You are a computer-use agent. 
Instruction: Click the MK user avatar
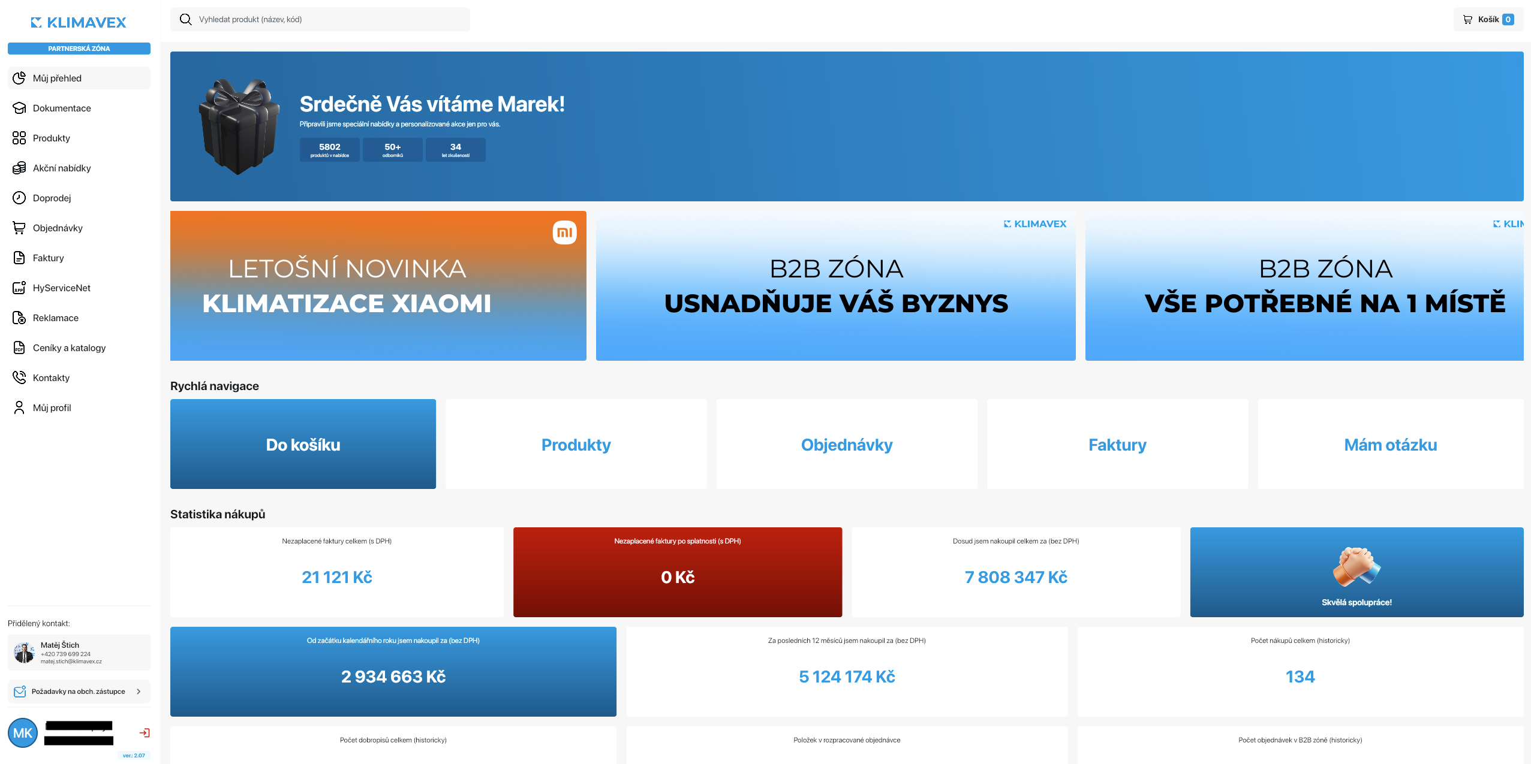pos(23,733)
